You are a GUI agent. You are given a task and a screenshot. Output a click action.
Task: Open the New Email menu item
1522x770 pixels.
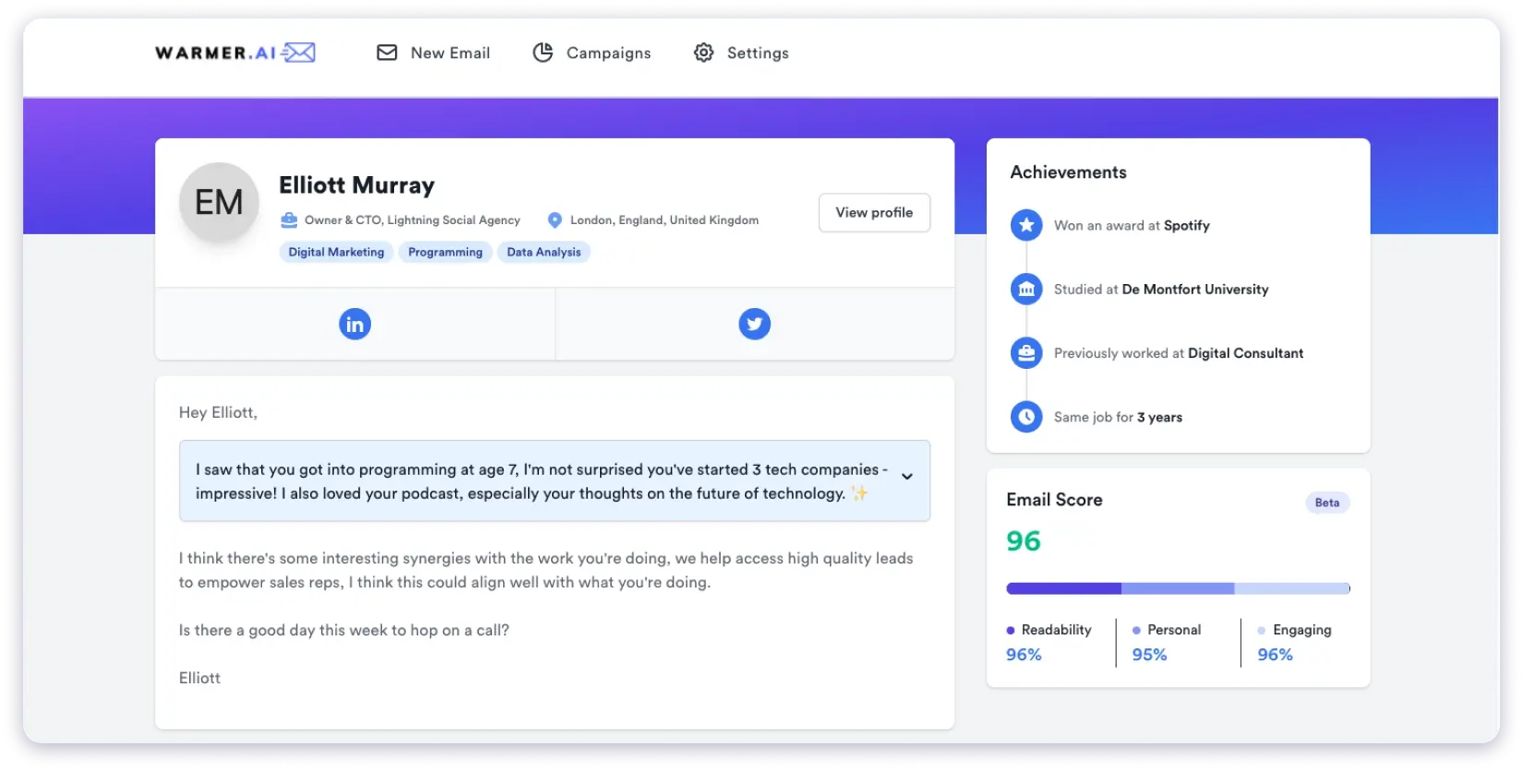[x=434, y=53]
